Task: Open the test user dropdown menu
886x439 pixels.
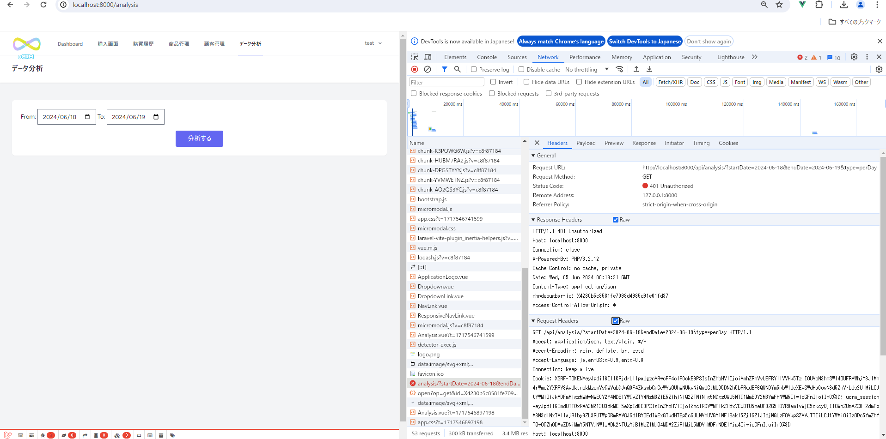Action: (373, 43)
